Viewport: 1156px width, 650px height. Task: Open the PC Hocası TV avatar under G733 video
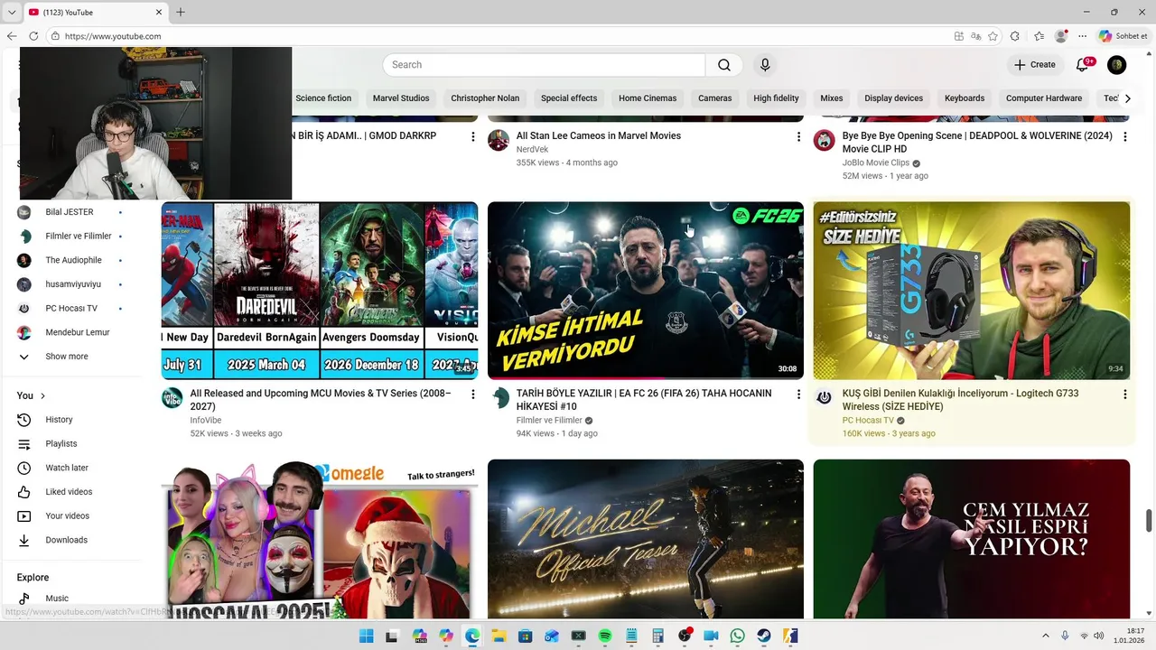pyautogui.click(x=824, y=398)
